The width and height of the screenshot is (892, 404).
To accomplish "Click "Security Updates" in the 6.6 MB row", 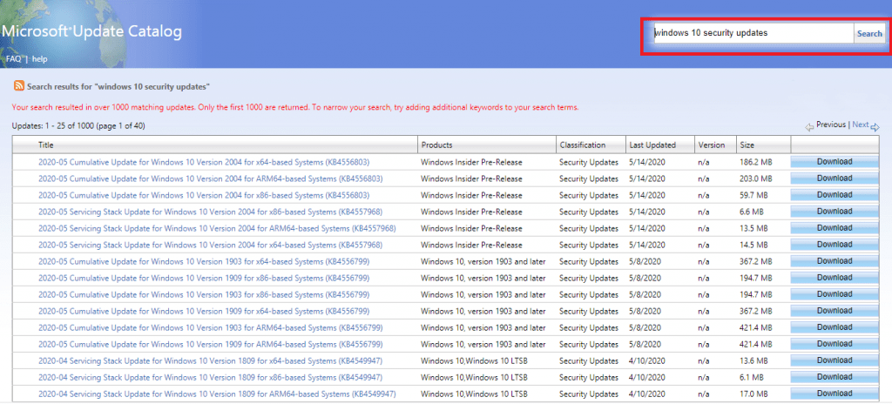I will [x=589, y=212].
